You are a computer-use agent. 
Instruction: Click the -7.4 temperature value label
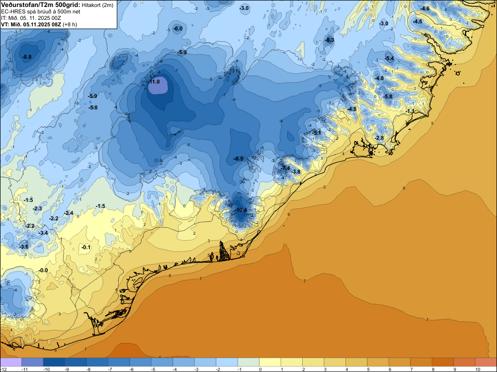click(x=285, y=168)
